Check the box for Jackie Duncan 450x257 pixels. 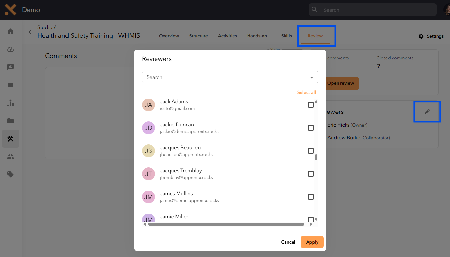pos(311,128)
